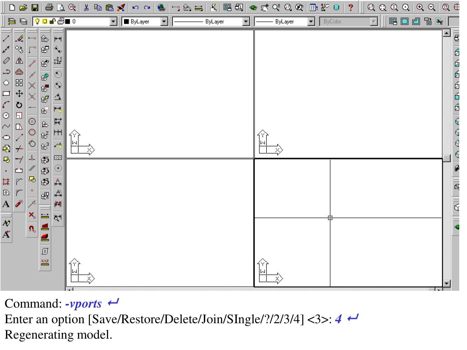Select the Multiline Text 'A' tool

6,204
